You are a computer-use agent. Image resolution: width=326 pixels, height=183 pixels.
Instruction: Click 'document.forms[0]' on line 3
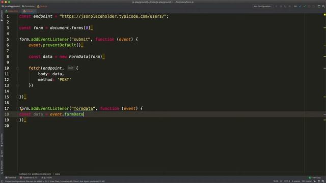70,28
